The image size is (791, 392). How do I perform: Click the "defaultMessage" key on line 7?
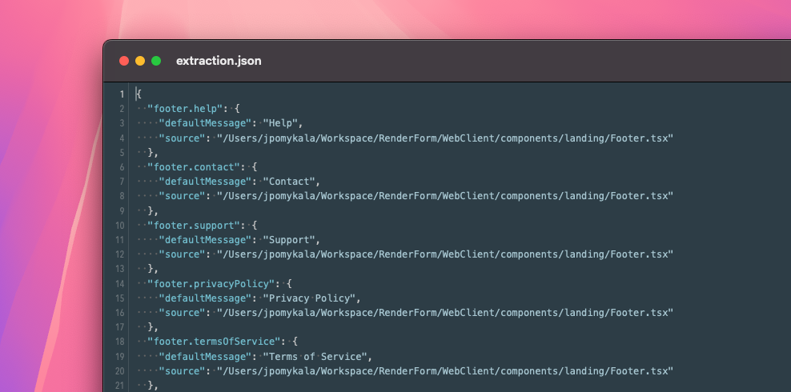pos(205,182)
